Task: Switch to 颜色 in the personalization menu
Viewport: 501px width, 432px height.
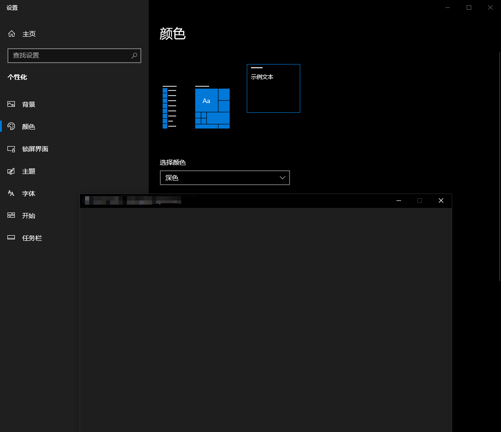Action: (28, 126)
